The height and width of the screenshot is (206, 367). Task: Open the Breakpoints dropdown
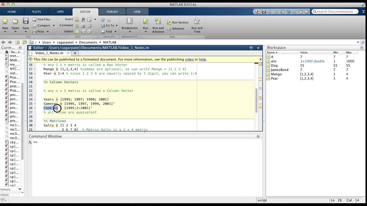130,31
